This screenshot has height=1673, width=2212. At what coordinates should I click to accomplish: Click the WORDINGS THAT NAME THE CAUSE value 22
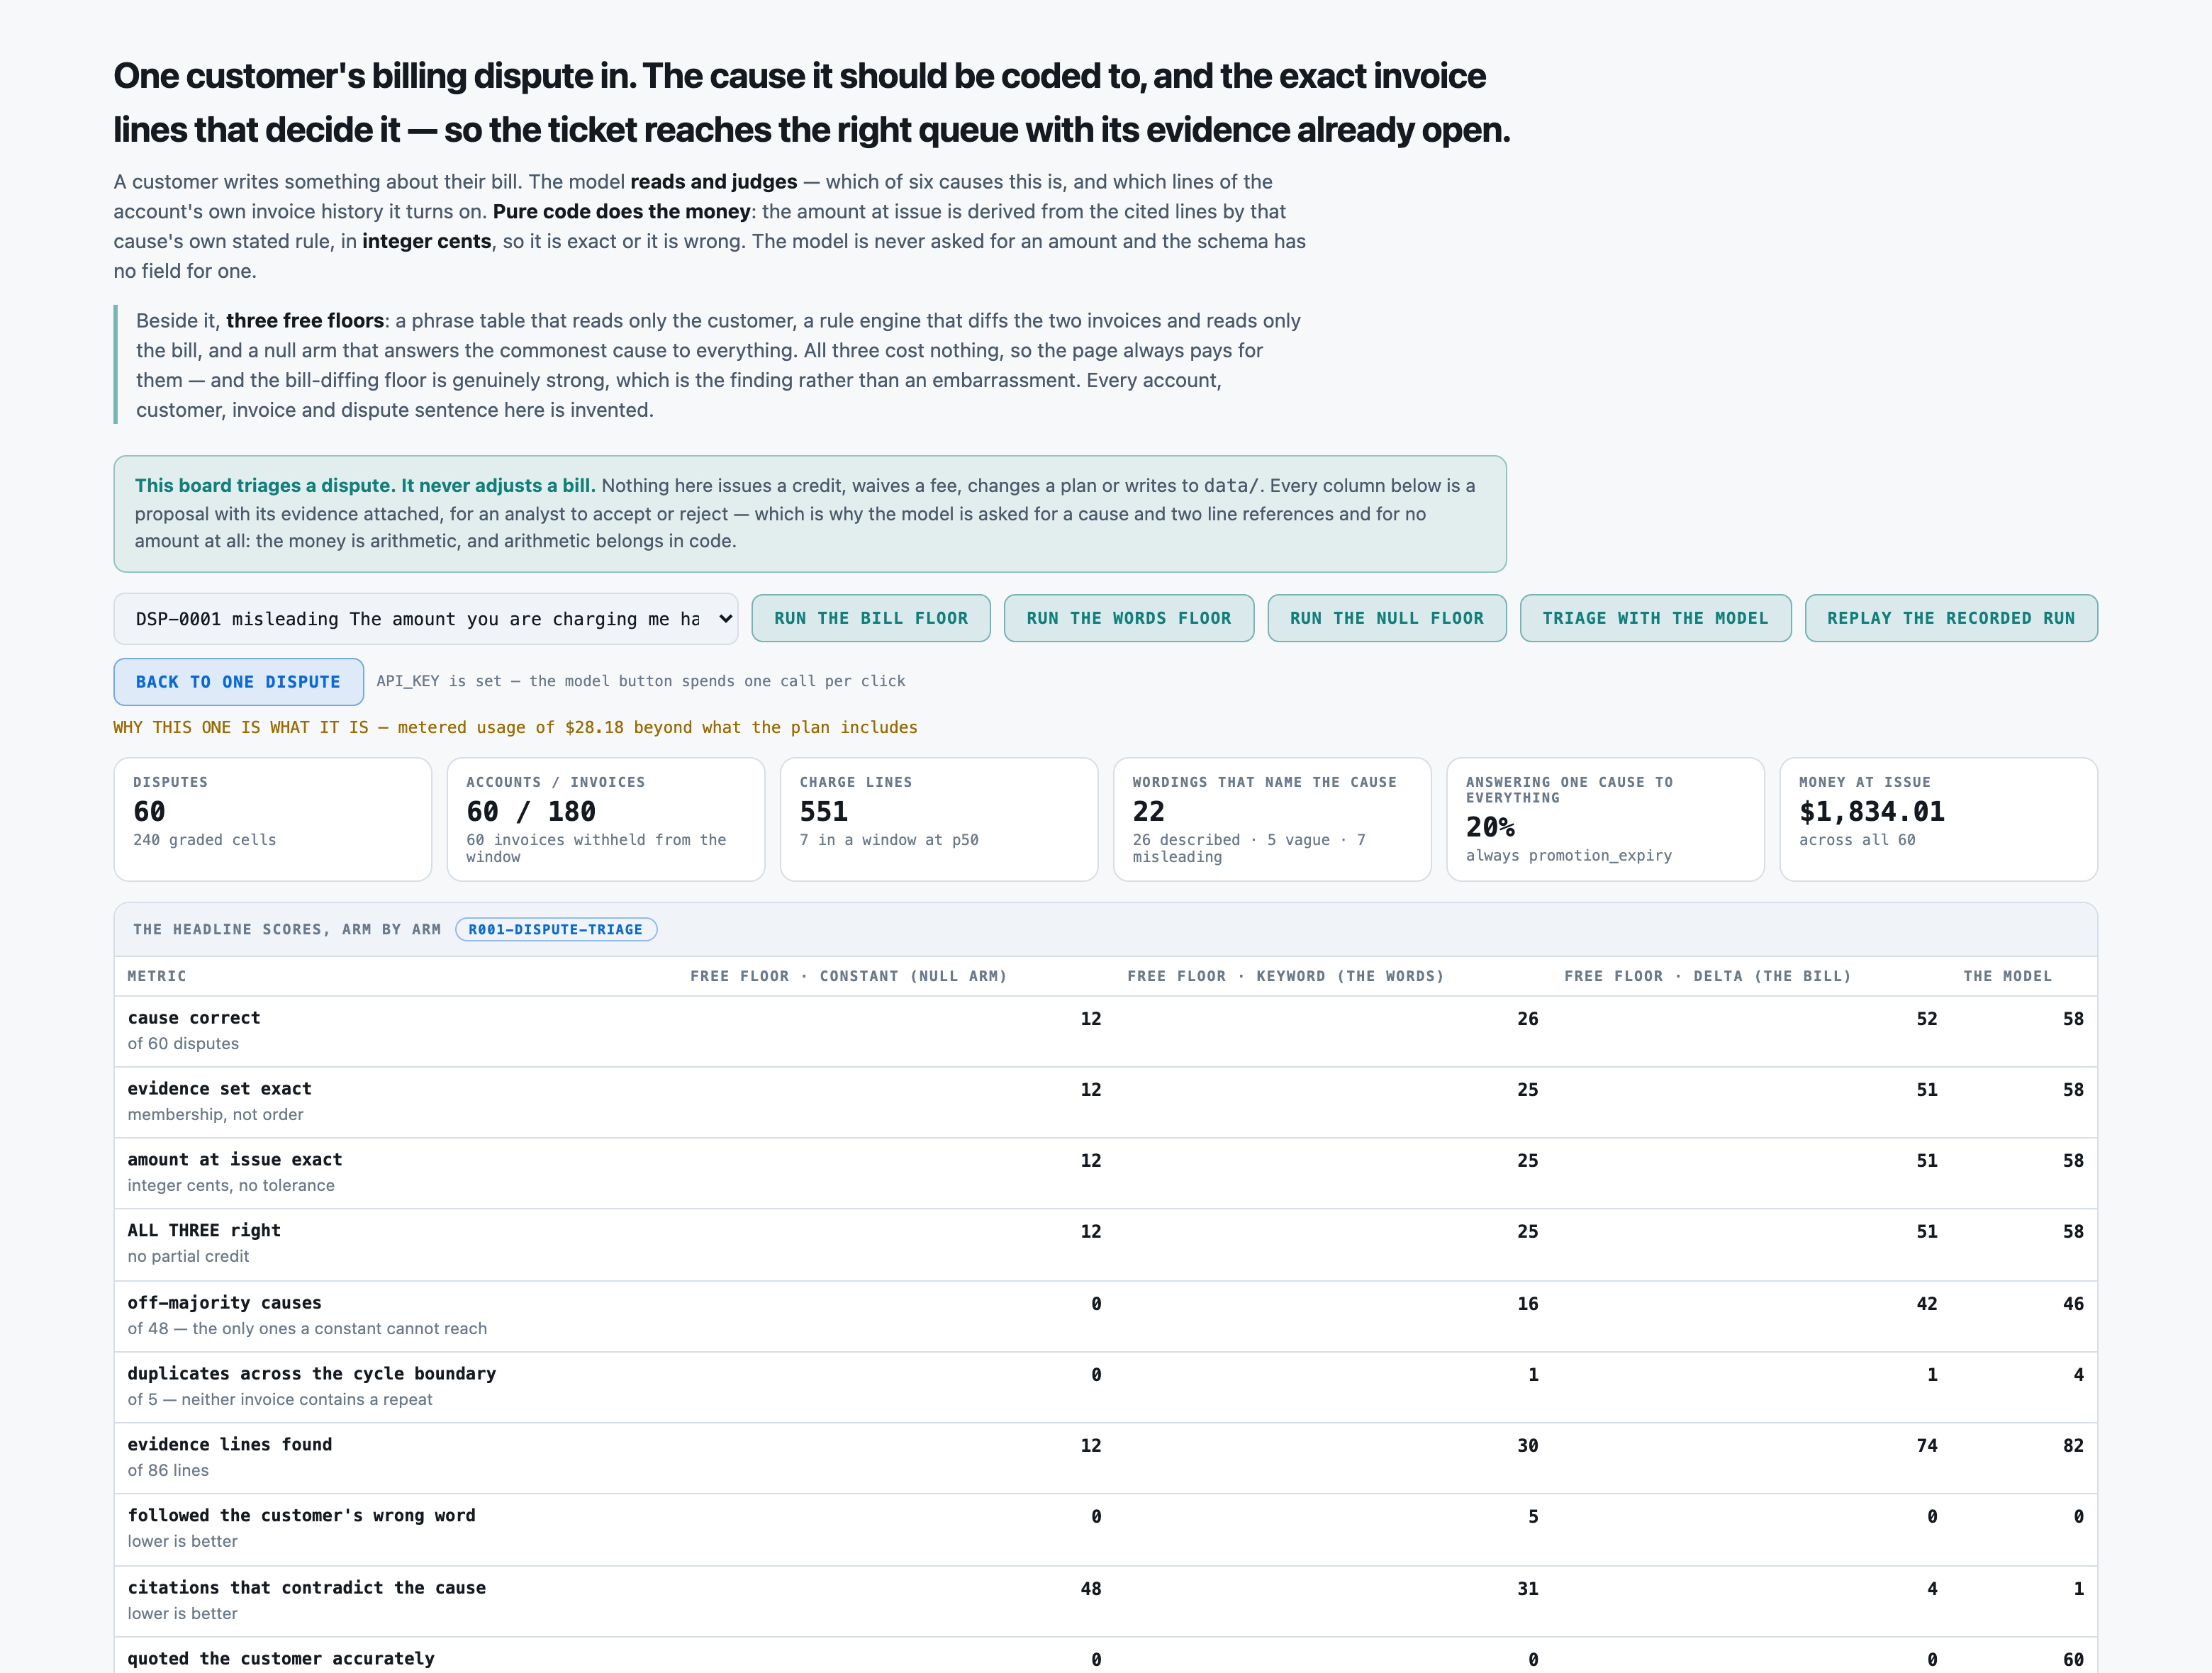(1148, 812)
